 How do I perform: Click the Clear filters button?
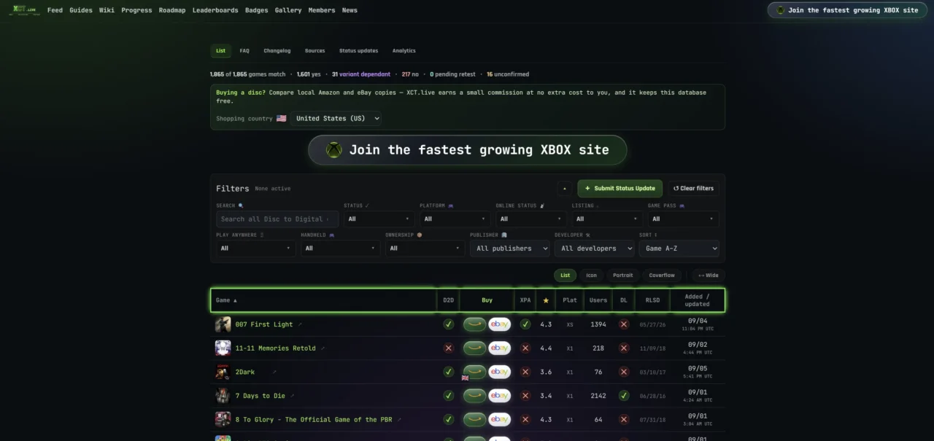(x=693, y=189)
